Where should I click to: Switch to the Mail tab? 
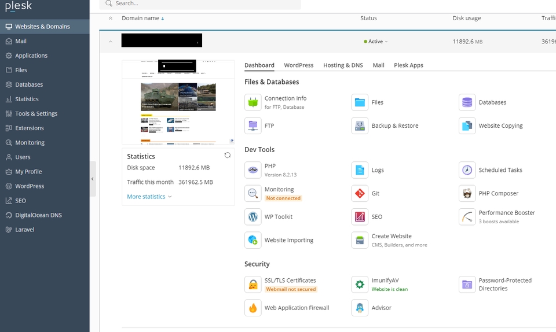tap(378, 65)
